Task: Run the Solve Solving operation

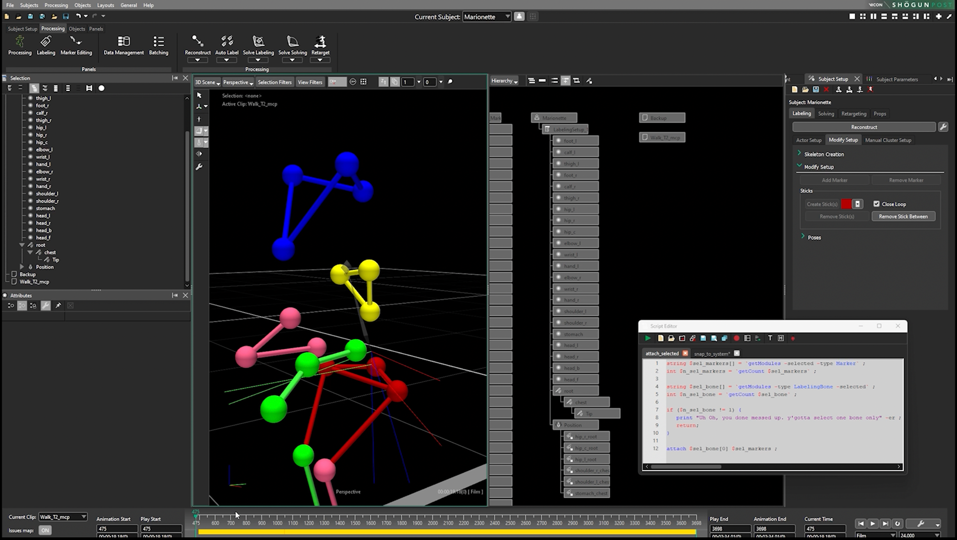Action: click(293, 45)
